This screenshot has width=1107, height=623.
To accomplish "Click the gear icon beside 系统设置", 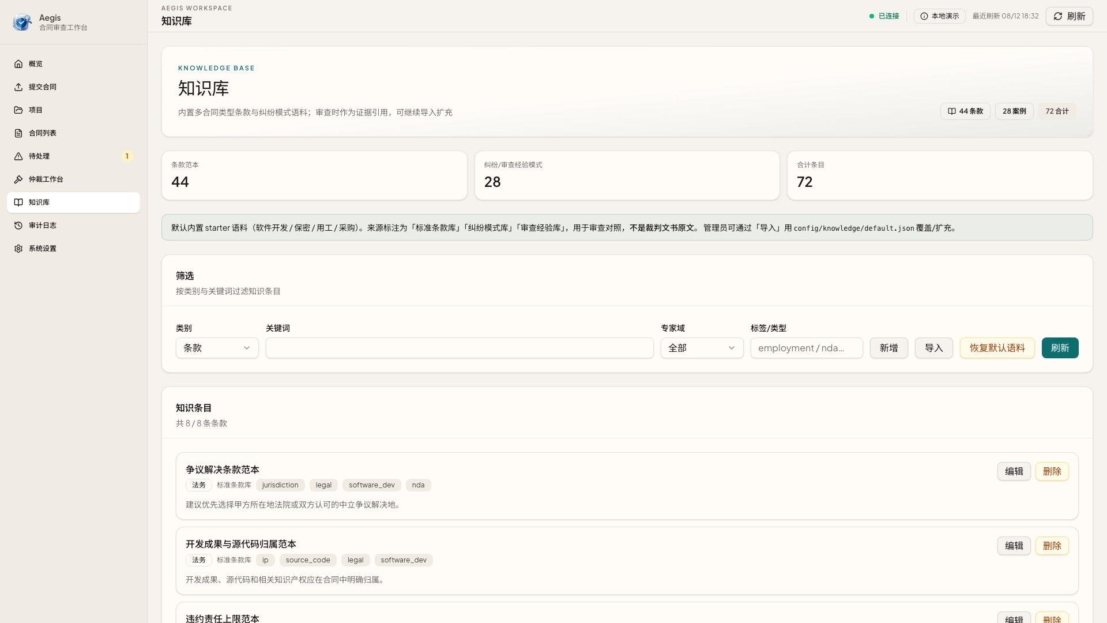I will point(18,249).
